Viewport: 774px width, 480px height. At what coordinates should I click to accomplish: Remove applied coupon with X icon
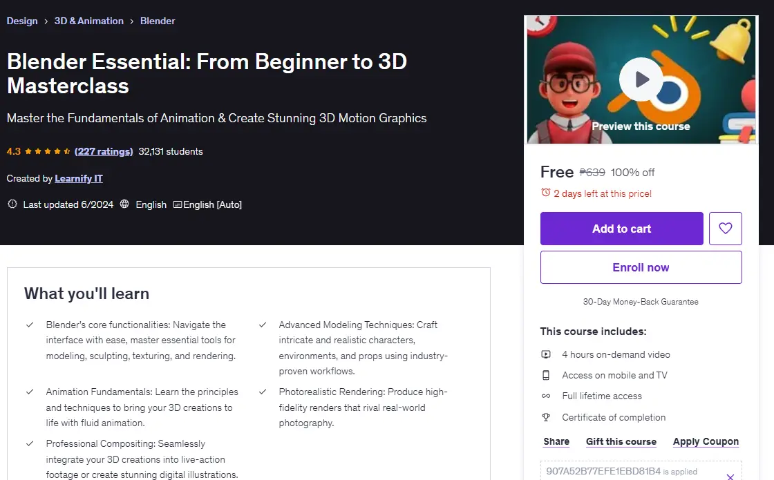(x=730, y=477)
